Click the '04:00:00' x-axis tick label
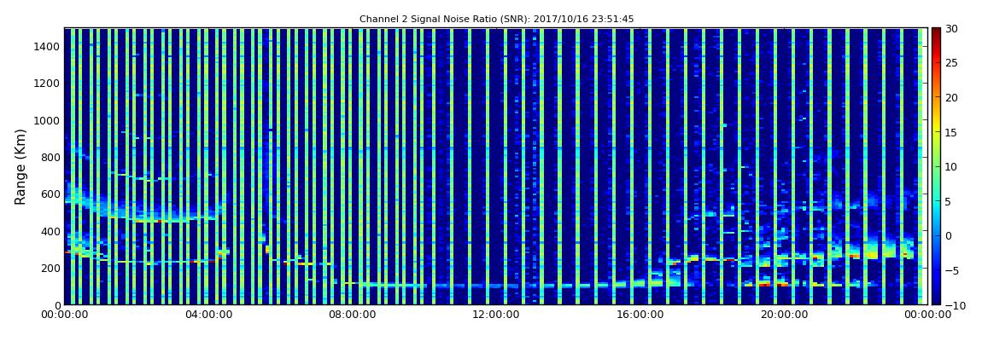Image resolution: width=982 pixels, height=347 pixels. (x=208, y=315)
